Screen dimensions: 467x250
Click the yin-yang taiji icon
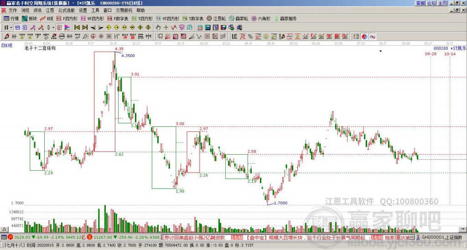point(364,36)
